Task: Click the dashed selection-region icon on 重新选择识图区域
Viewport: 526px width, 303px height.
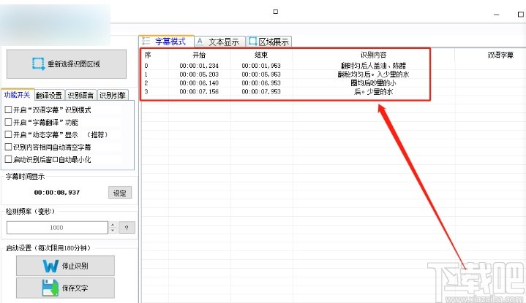Action: [x=38, y=64]
